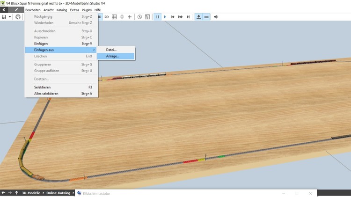Pause the simulation
351x197 pixels.
(x=158, y=17)
